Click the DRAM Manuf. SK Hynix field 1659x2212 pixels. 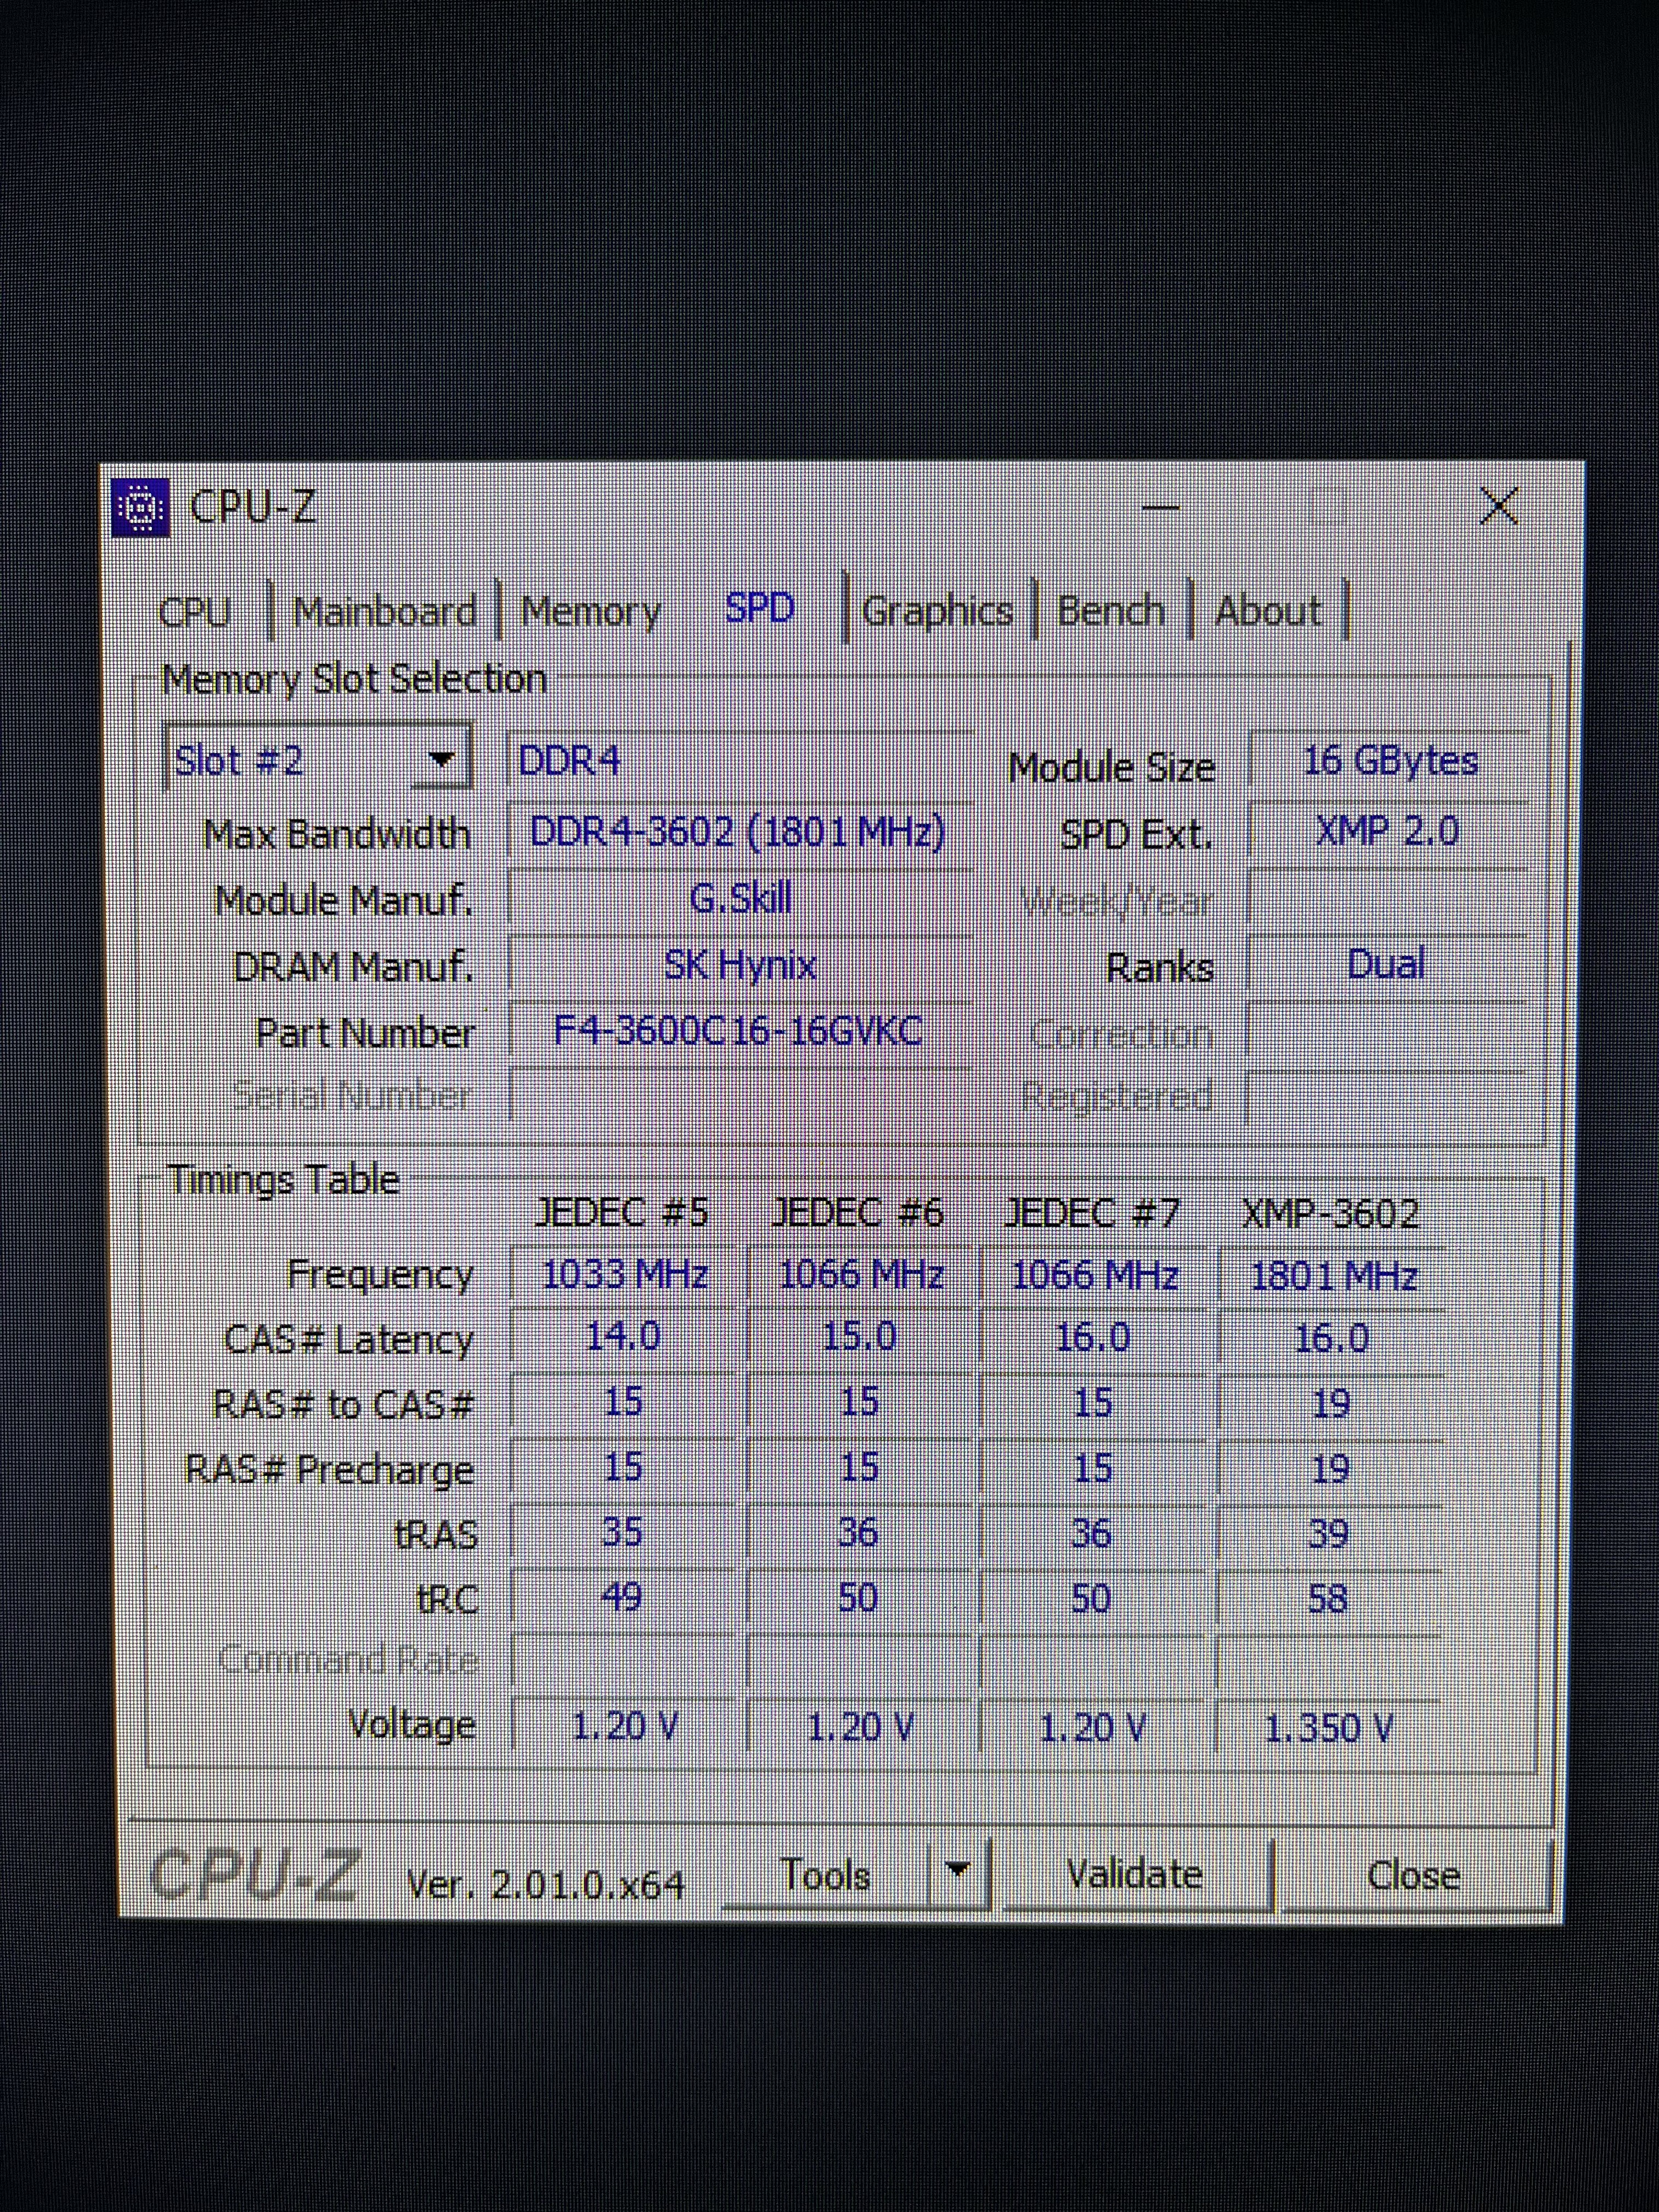740,965
